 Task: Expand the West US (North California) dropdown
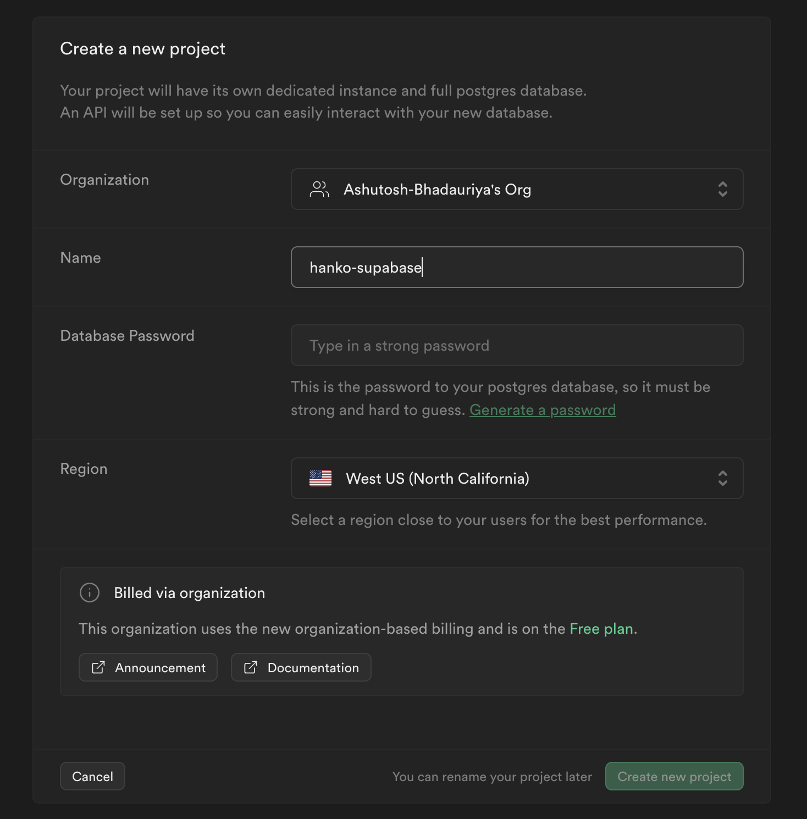(517, 478)
